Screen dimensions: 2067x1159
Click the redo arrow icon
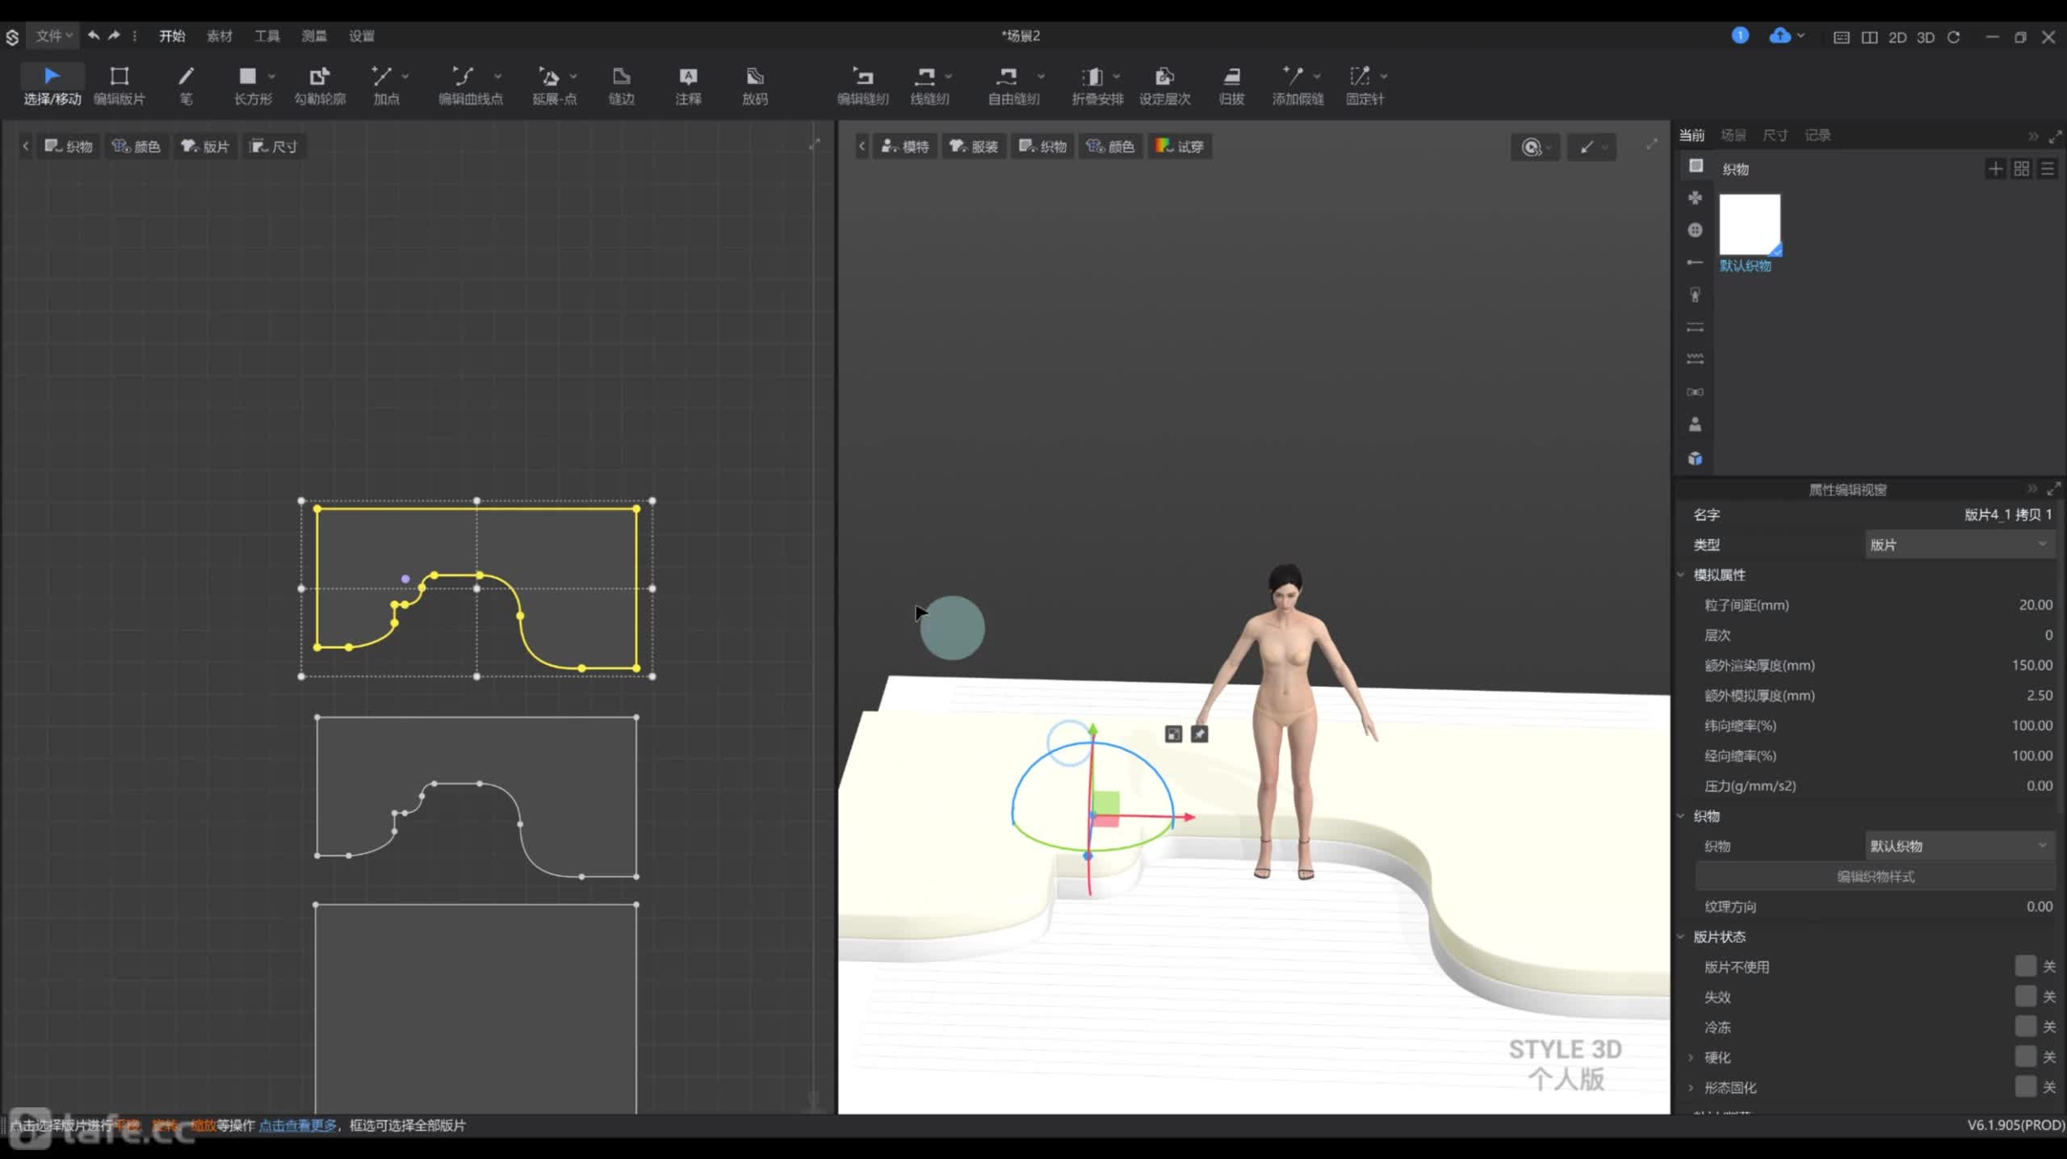point(114,36)
